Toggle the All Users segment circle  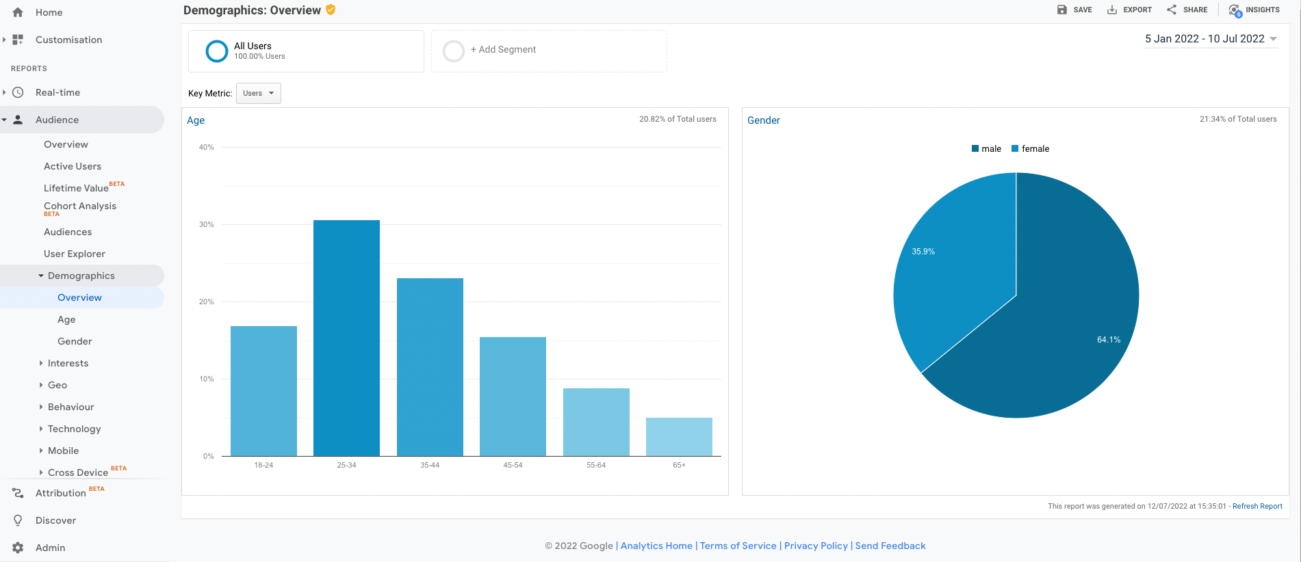click(x=217, y=51)
